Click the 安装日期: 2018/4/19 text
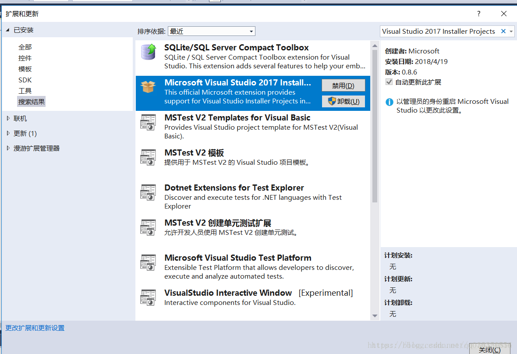The height and width of the screenshot is (354, 517). point(416,62)
